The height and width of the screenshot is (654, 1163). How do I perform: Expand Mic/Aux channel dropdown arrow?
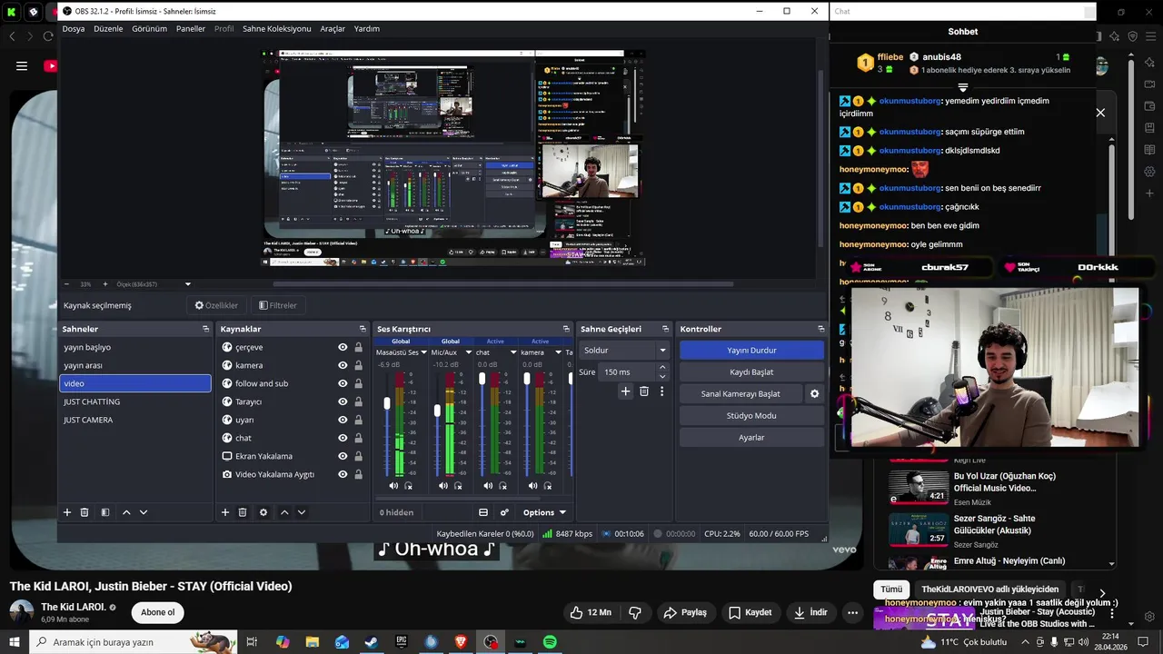pyautogui.click(x=469, y=352)
